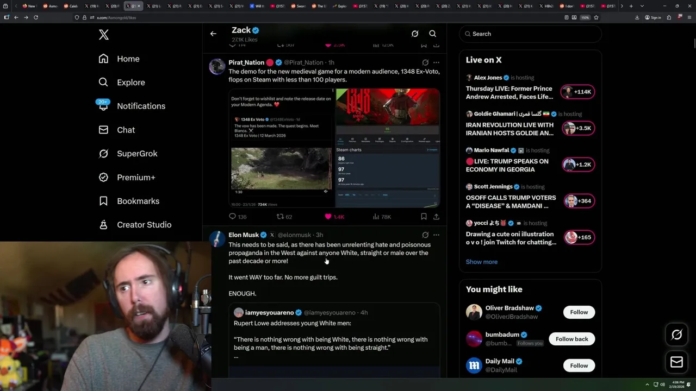Reset the 150% zoom level indicator
The image size is (696, 391).
coord(585,17)
